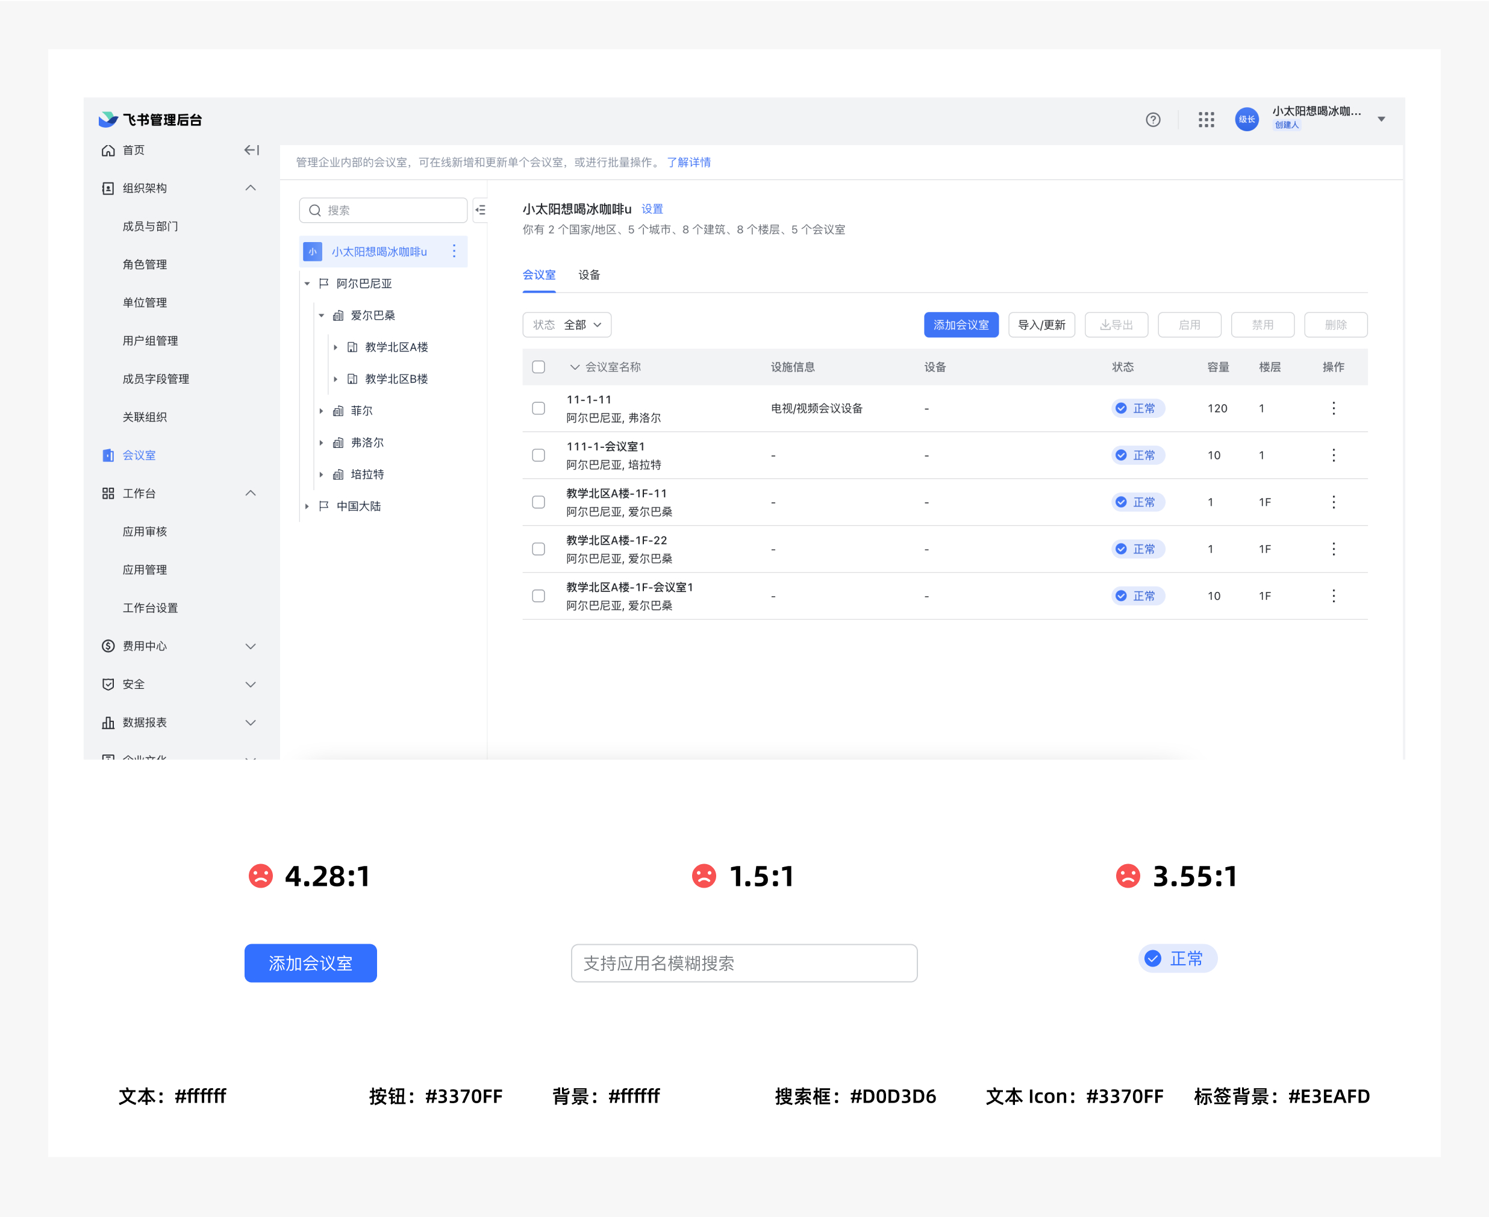Click the 正常 status tag of 11-1-11

pos(1138,408)
